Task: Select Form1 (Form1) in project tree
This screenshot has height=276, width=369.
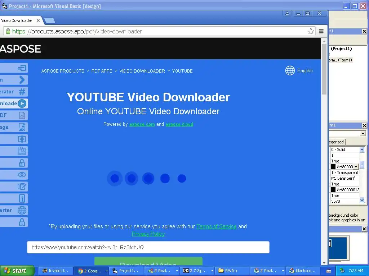Action: tap(341, 60)
